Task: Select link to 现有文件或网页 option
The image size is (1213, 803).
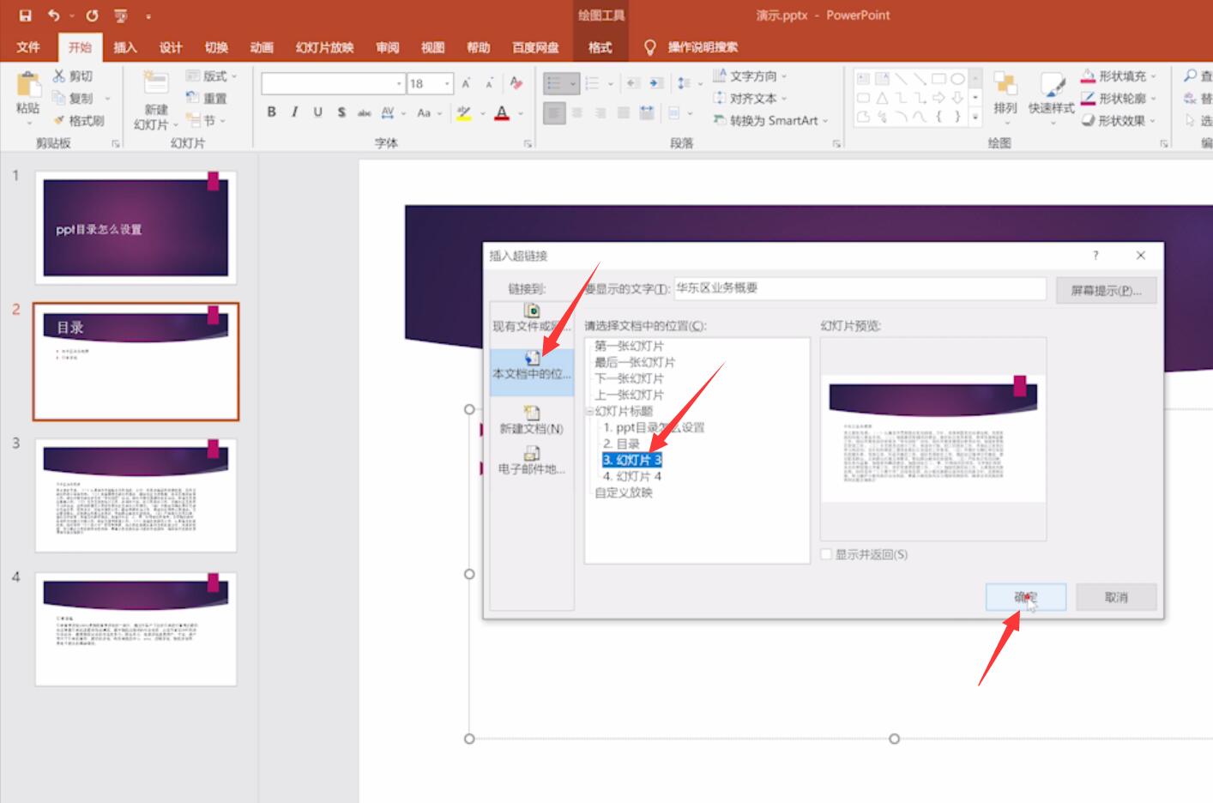Action: pyautogui.click(x=532, y=317)
